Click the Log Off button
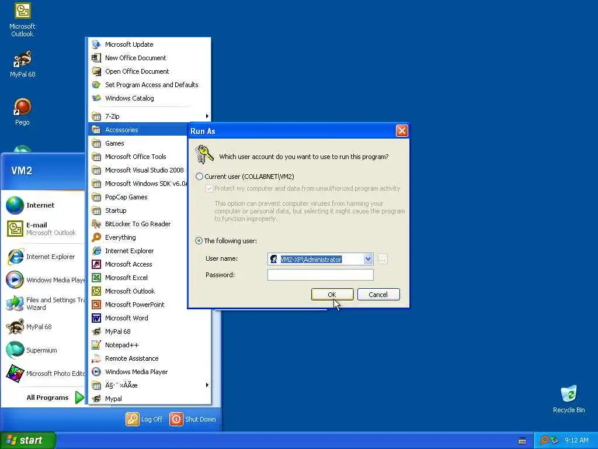Viewport: 598px width, 449px height. 144,419
